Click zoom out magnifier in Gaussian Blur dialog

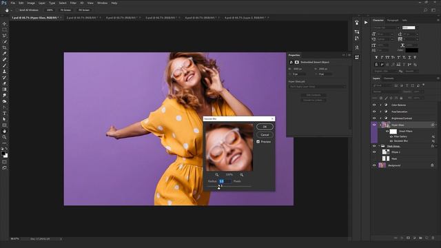pos(216,174)
